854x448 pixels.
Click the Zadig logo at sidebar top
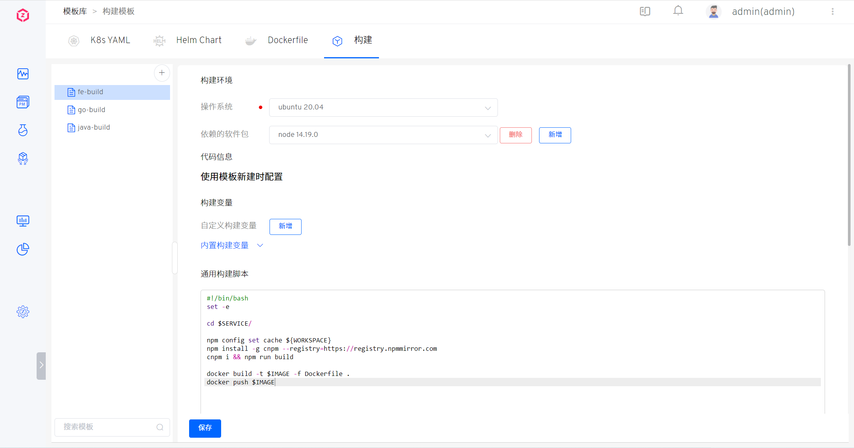click(23, 15)
